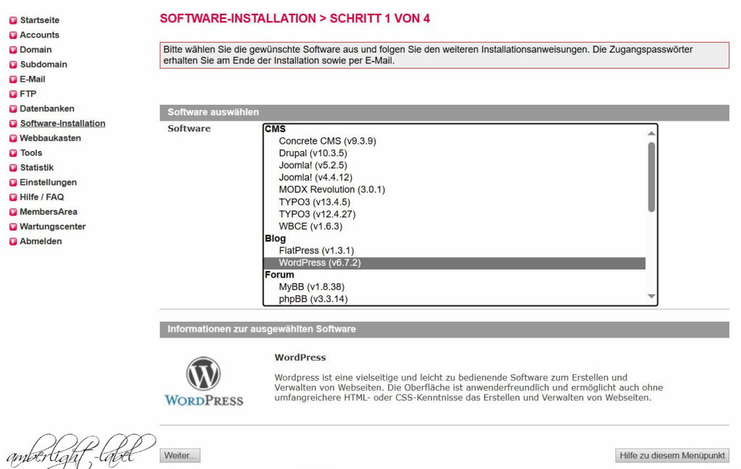Viewport: 741px width, 469px height.
Task: Go to the Domain menu entry
Action: pos(35,50)
